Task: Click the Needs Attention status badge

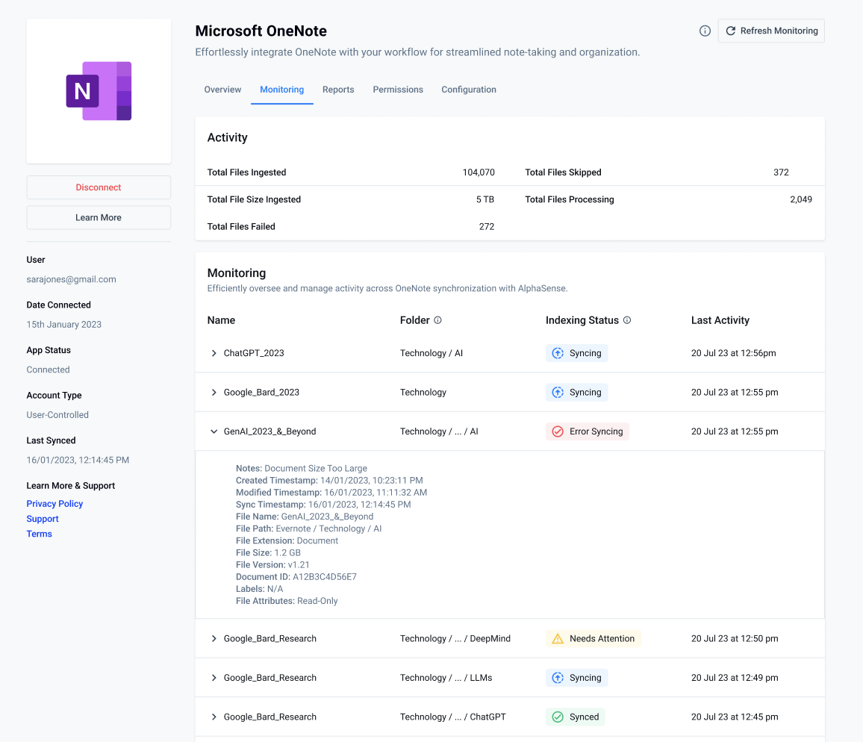Action: pos(593,638)
